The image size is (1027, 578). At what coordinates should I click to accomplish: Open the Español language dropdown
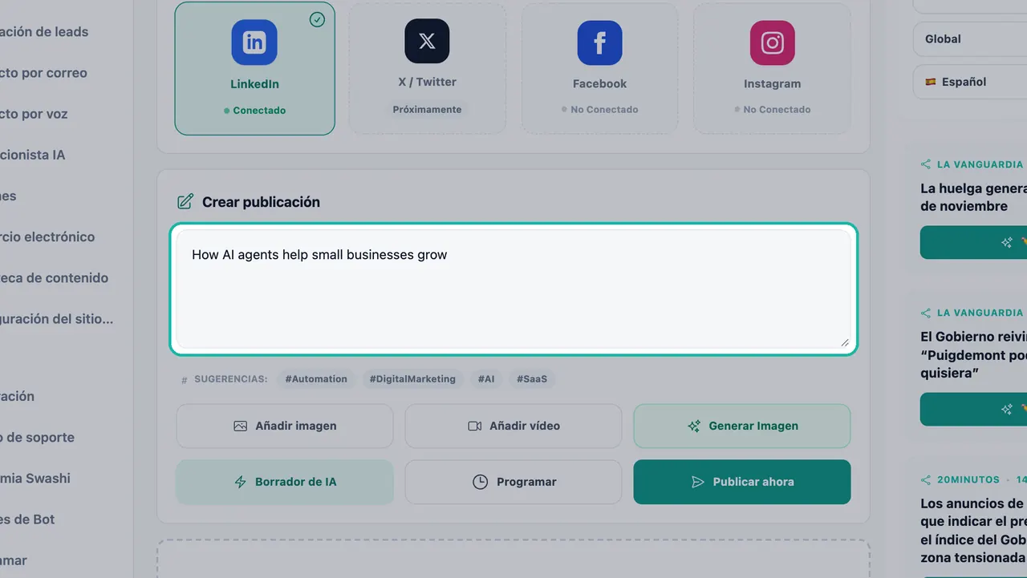(x=970, y=82)
